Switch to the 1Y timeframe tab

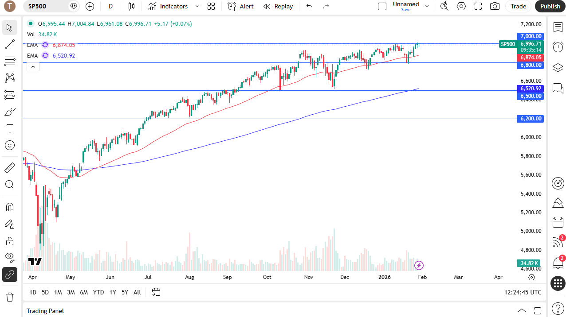[112, 292]
